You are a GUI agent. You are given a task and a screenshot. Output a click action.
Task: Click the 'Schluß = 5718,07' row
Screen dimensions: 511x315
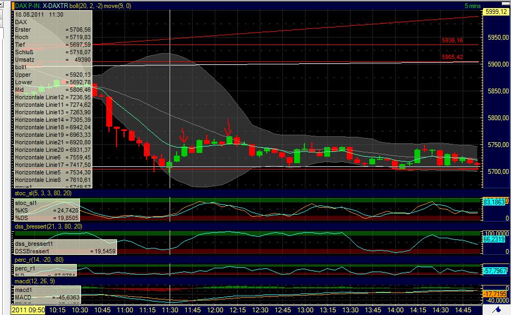53,52
